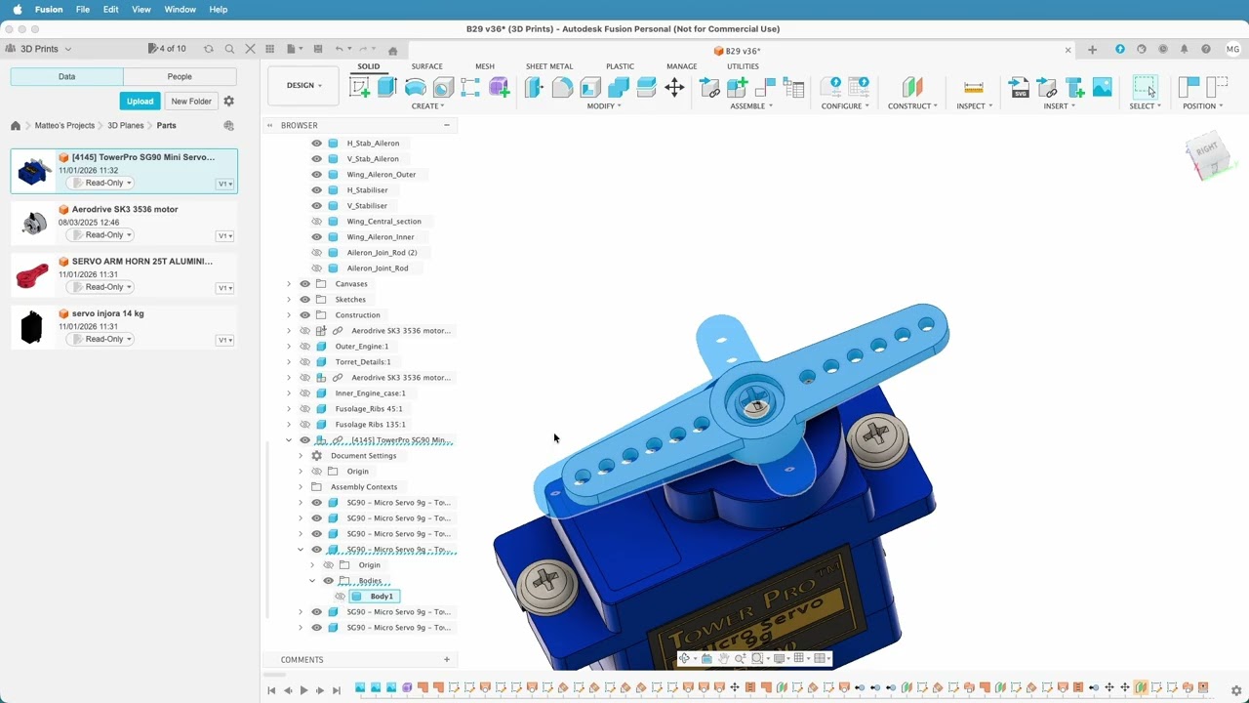Go to Matteo's Projects breadcrumb
This screenshot has width=1249, height=703.
64,126
